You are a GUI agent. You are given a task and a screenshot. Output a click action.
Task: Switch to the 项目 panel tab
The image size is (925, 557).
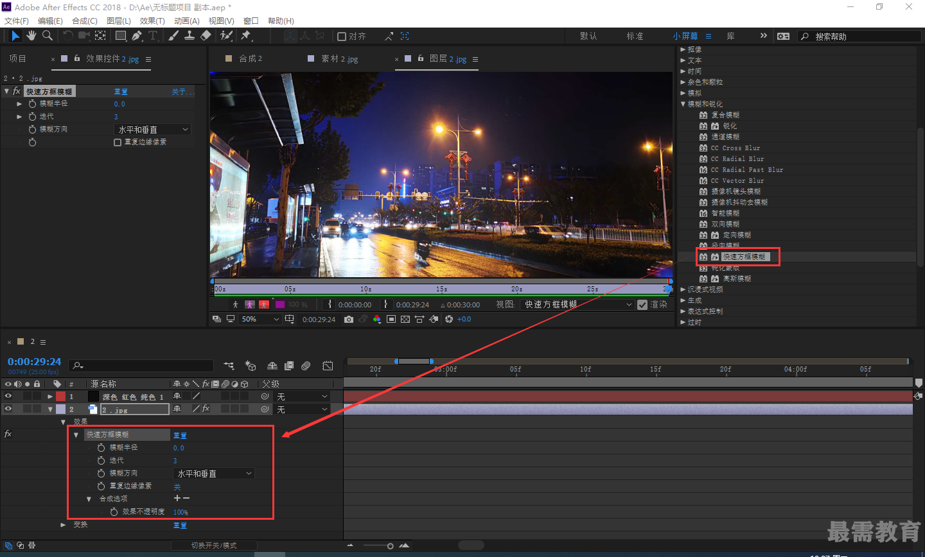point(17,58)
